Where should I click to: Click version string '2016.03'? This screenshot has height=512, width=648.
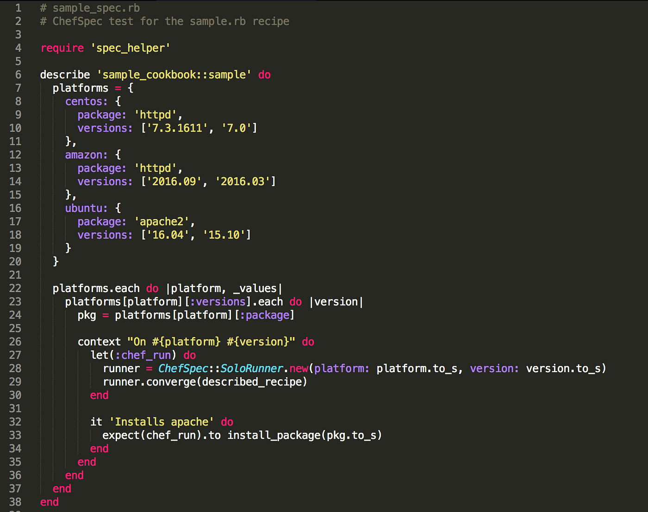(x=243, y=181)
